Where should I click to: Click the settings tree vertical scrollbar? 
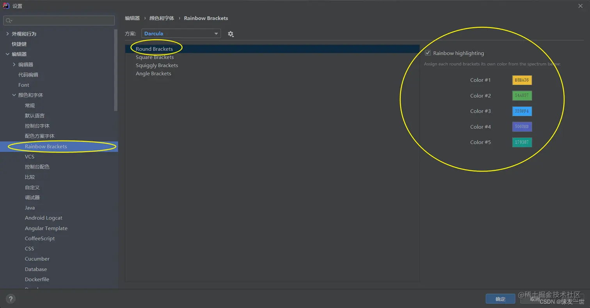(116, 70)
